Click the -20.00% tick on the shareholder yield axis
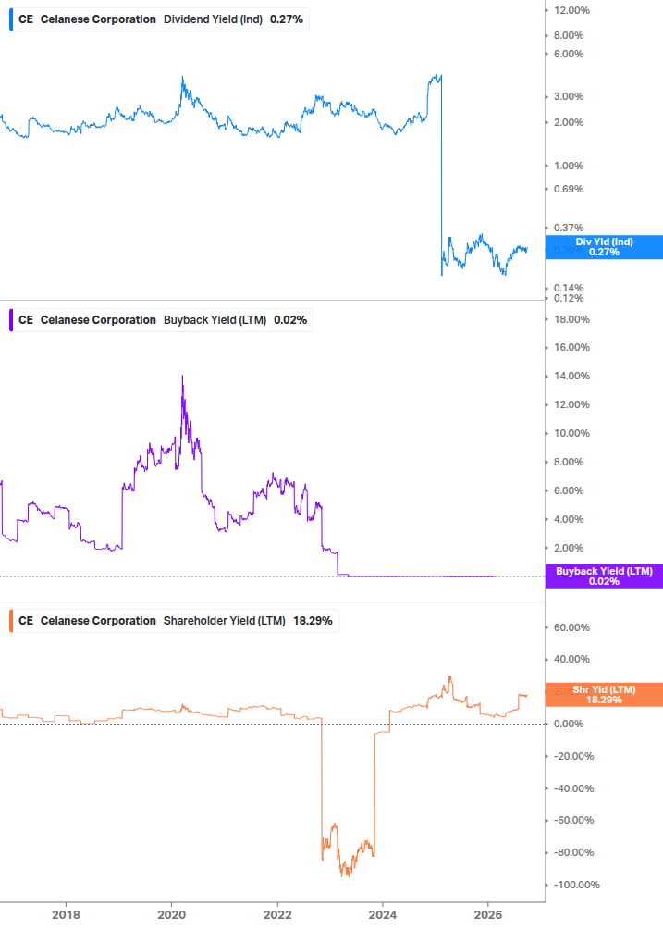663x930 pixels. (573, 756)
